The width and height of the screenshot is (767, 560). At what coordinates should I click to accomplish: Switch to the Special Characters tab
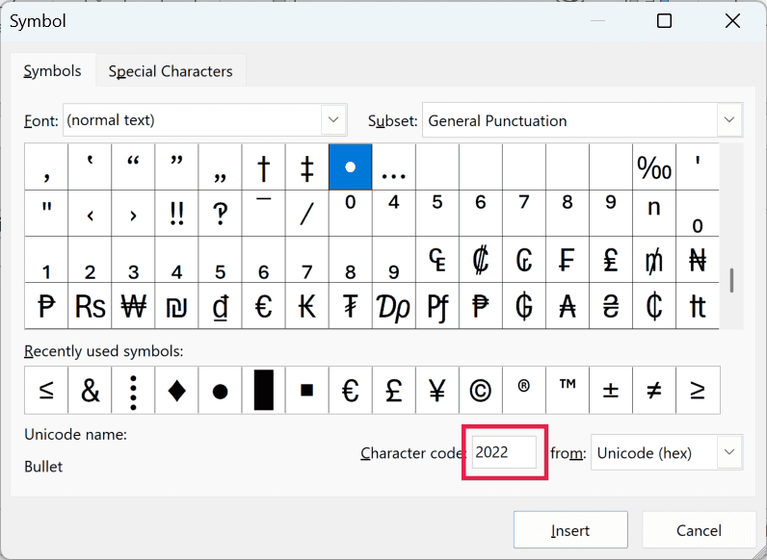171,71
